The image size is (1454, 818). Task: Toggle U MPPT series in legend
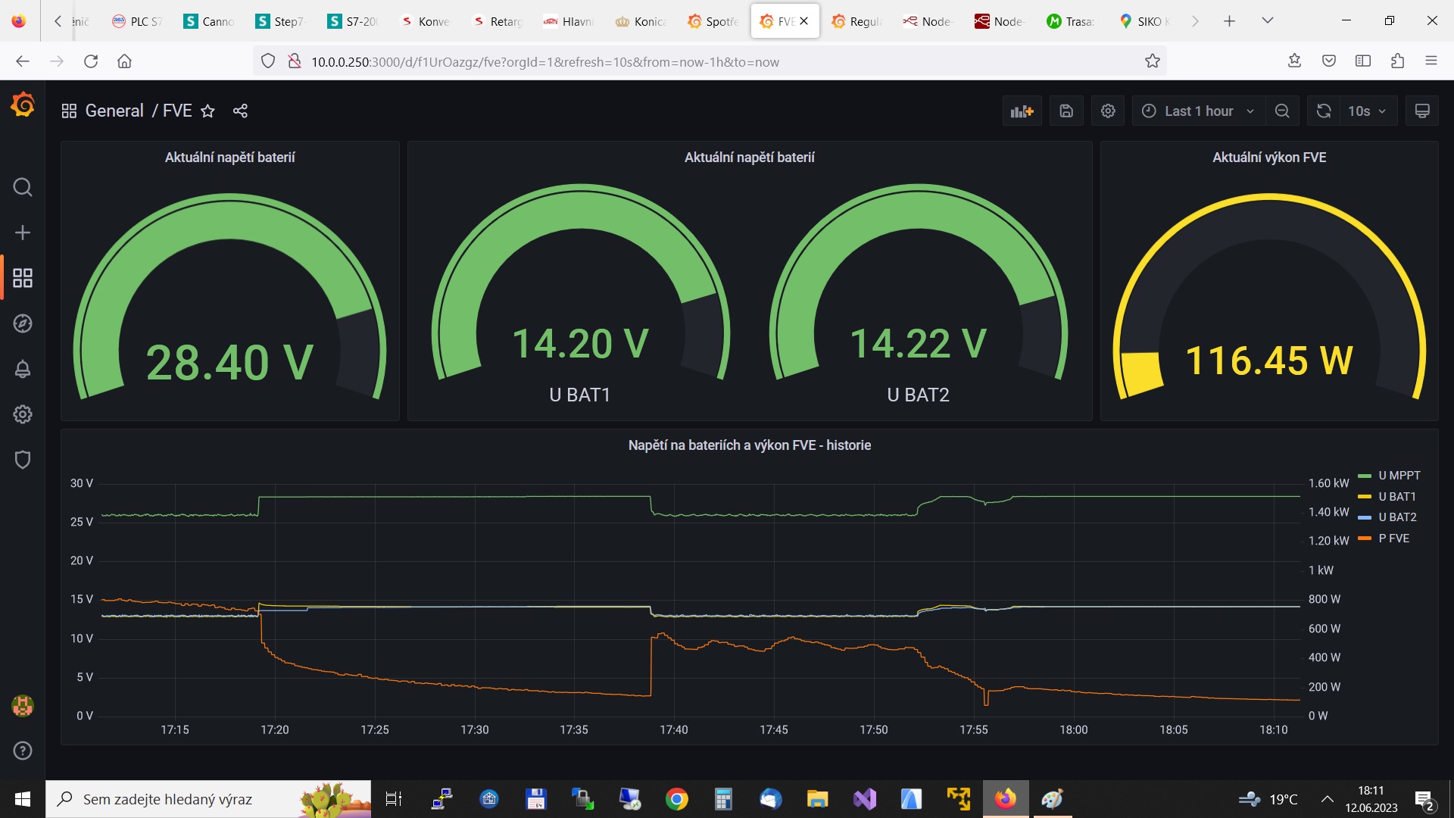[1399, 476]
